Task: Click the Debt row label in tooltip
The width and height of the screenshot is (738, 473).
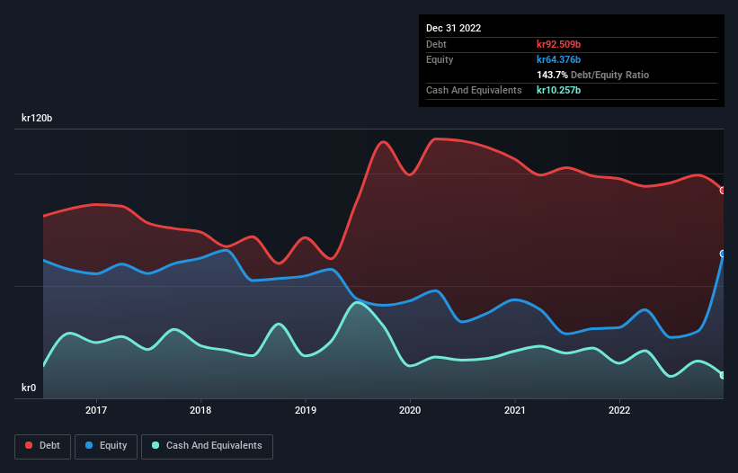Action: click(436, 44)
